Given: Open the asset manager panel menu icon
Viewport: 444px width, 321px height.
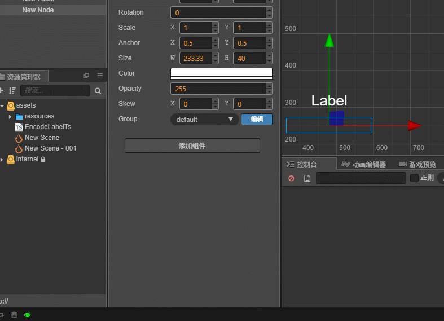Looking at the screenshot, I should tap(100, 75).
